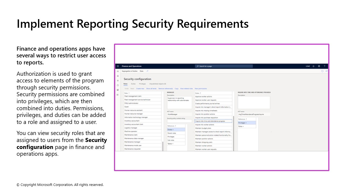Open recently opened pages via the clock icon
Viewport: 345px width, 194px height.
(118, 85)
